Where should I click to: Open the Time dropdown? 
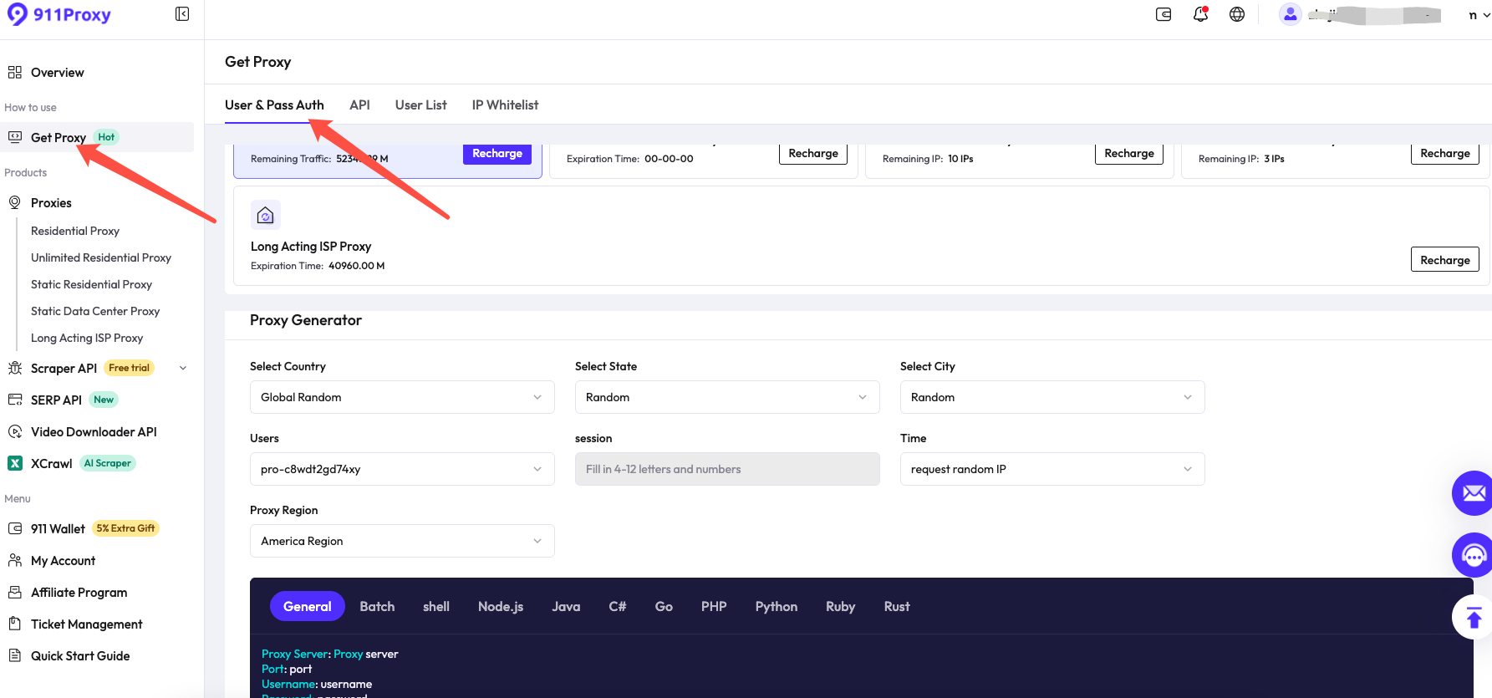tap(1052, 469)
